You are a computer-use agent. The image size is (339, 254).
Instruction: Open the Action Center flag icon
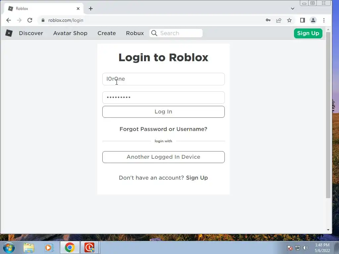(x=290, y=248)
